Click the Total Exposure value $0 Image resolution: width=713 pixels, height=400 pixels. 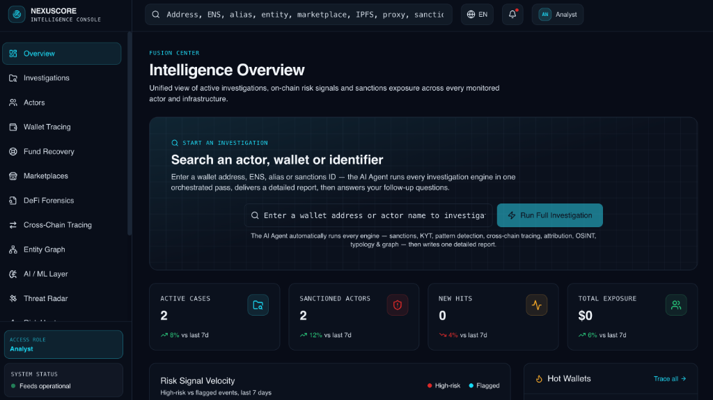[x=585, y=316]
